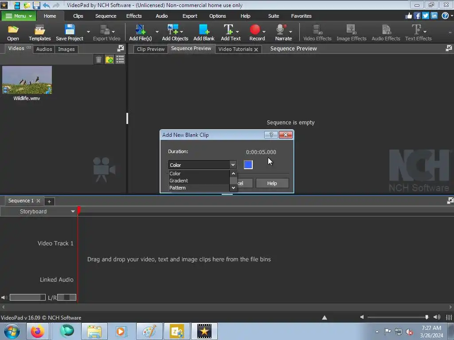Click the partially hidden Cancel button
This screenshot has height=340, width=454.
tap(245, 183)
